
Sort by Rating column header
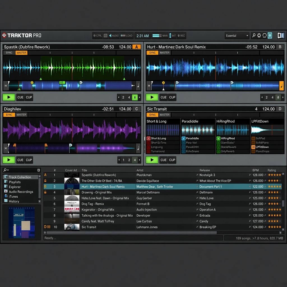272,170
